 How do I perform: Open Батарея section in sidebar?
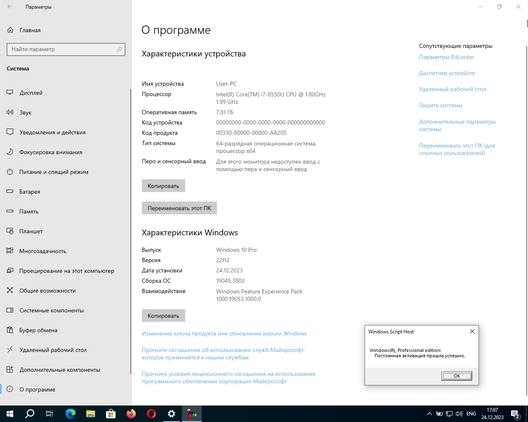tap(66, 192)
